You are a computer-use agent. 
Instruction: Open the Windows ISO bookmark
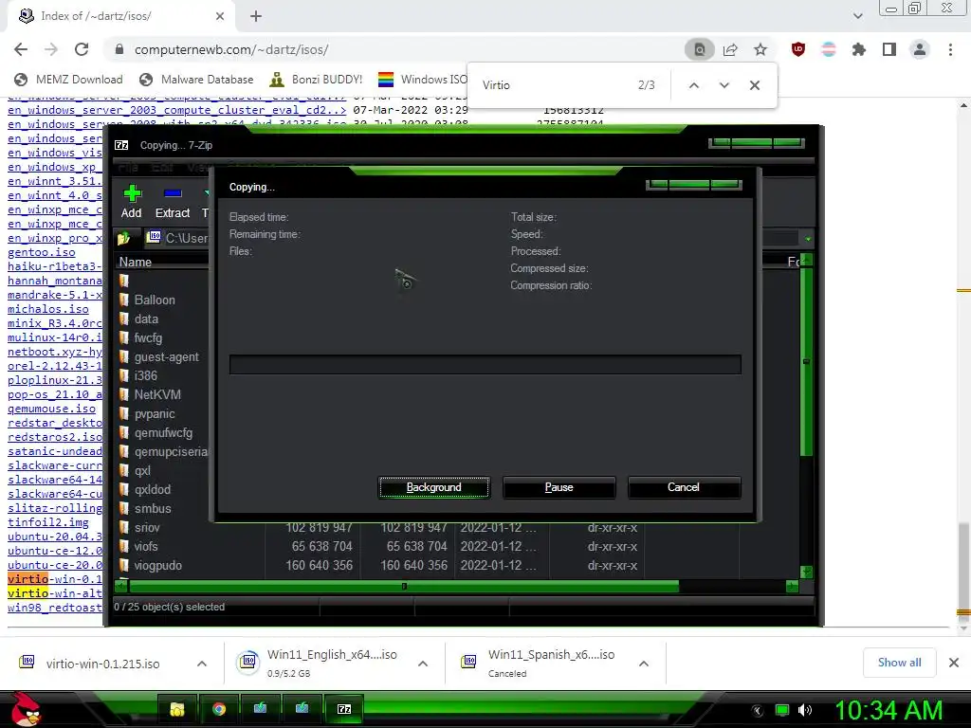422,80
